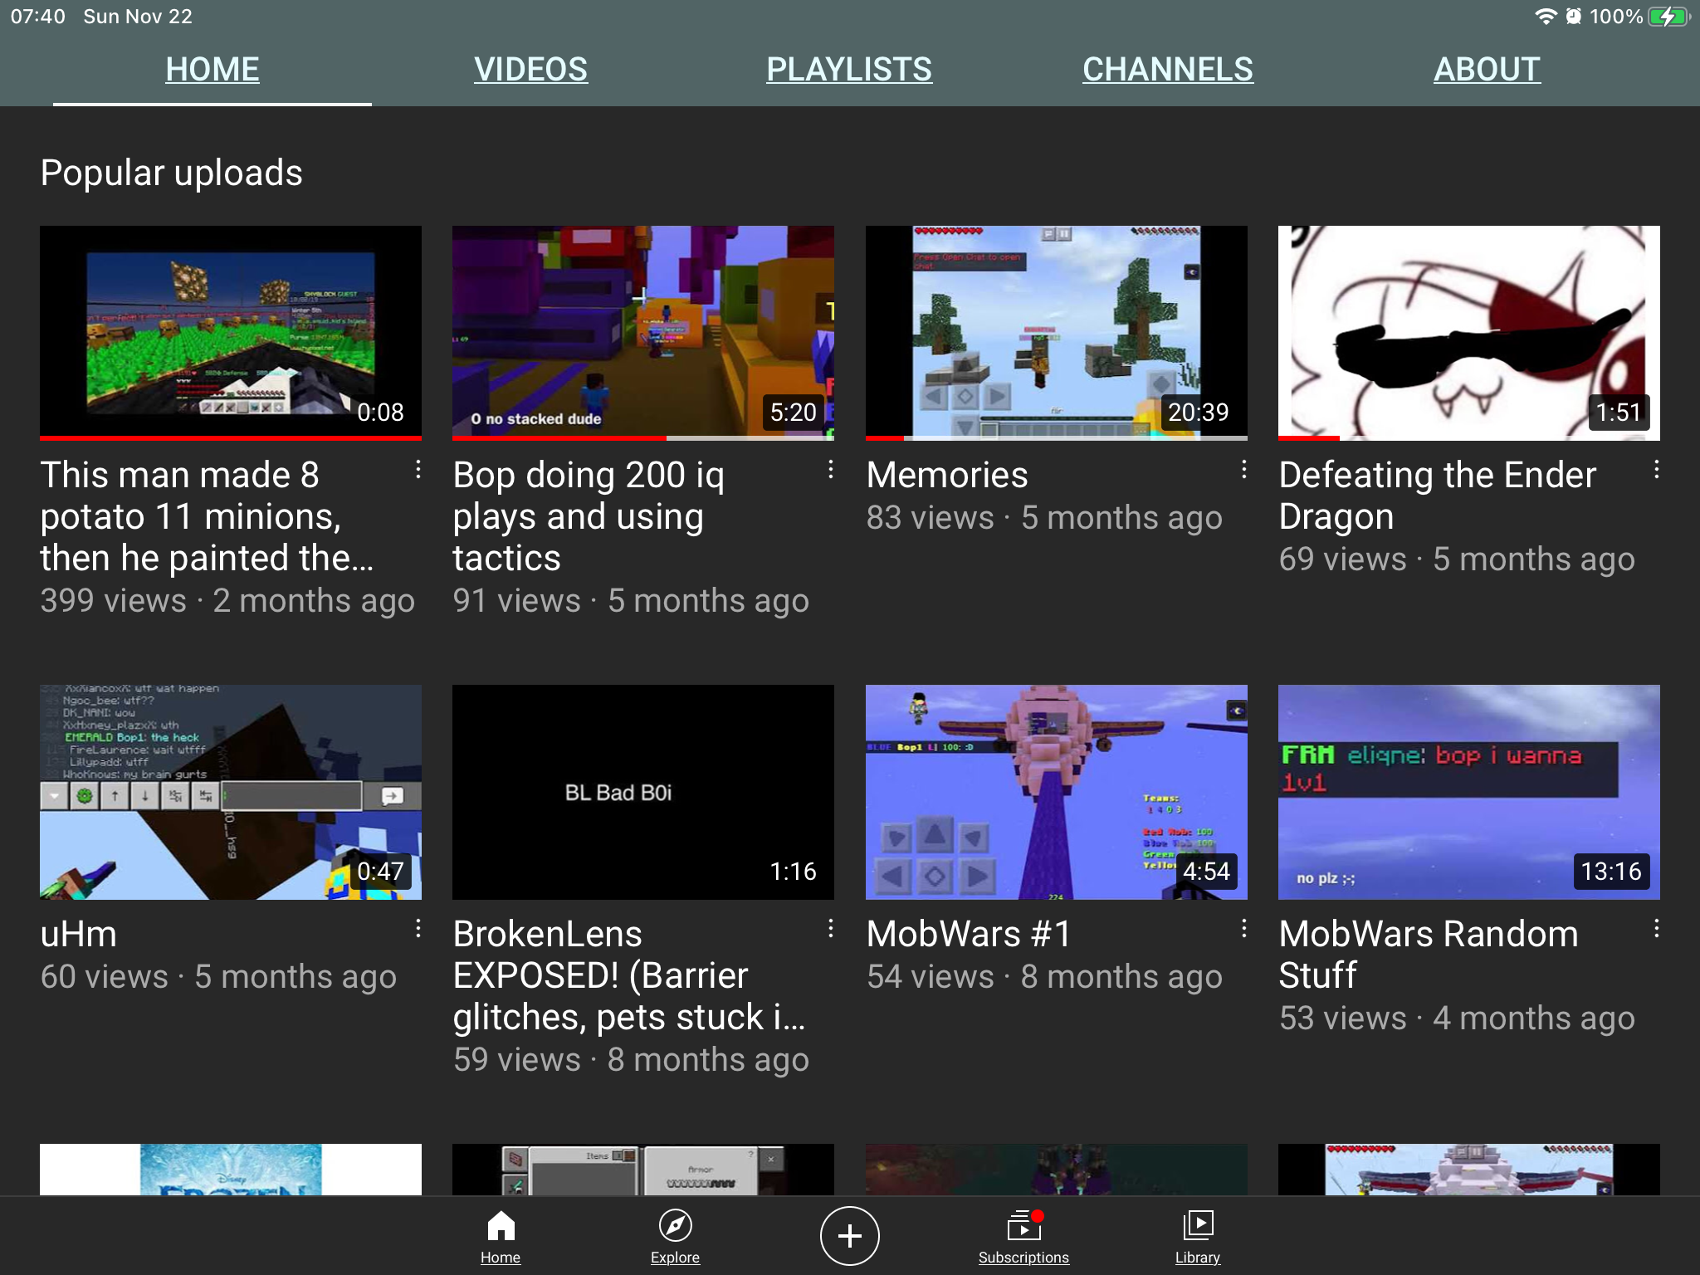Go to the ABOUT tab
This screenshot has height=1275, width=1700.
point(1487,69)
